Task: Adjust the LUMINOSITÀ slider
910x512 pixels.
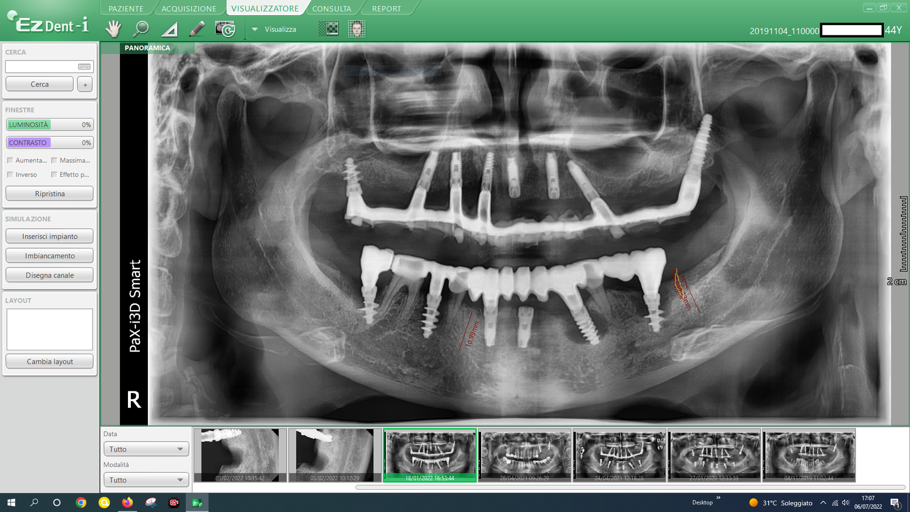Action: tap(49, 125)
